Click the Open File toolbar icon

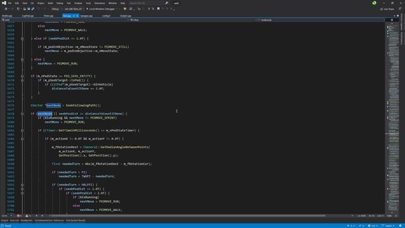pyautogui.click(x=25, y=9)
